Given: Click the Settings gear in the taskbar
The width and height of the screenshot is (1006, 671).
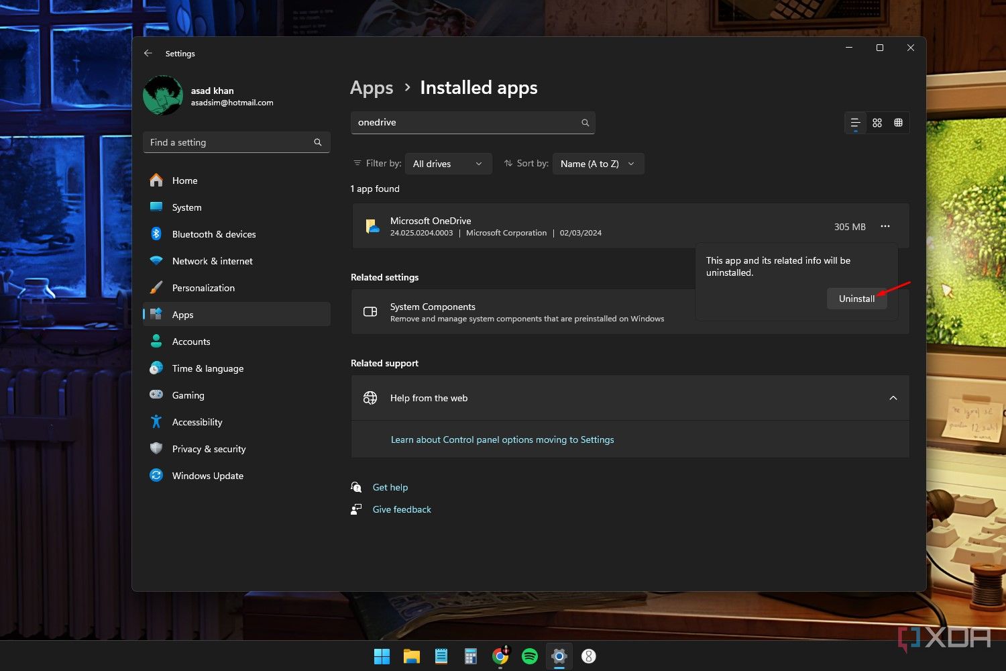Looking at the screenshot, I should [x=559, y=656].
